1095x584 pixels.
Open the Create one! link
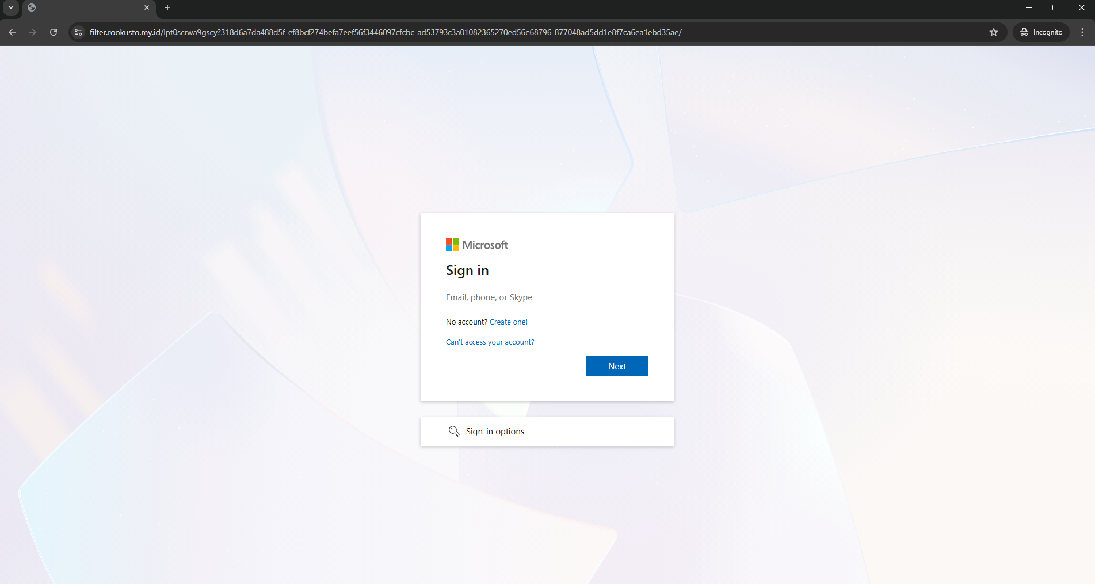tap(508, 322)
